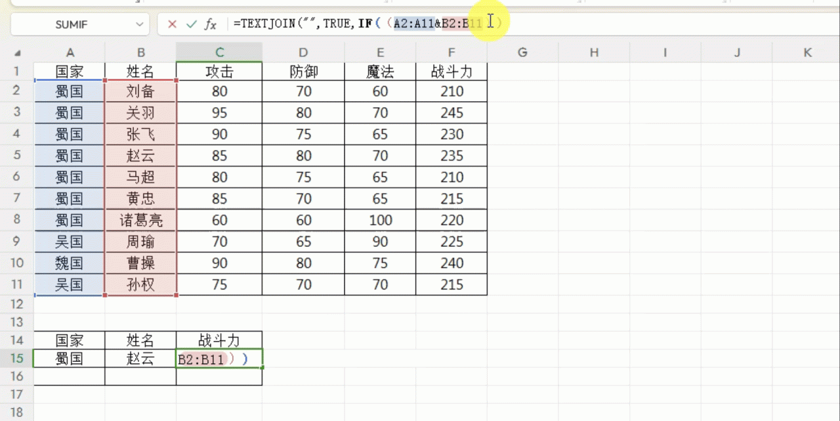Click cell containing 张飞

(x=140, y=134)
